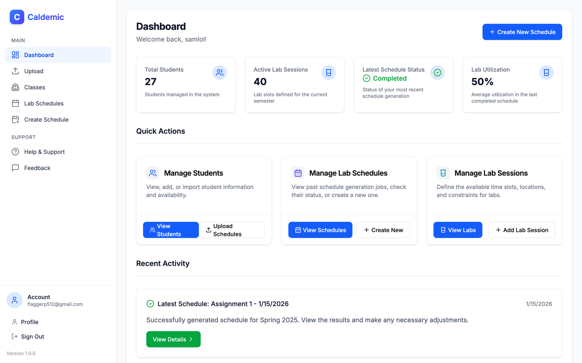Click the 1/15/2026 date on activity card
582x363 pixels.
[x=539, y=304]
